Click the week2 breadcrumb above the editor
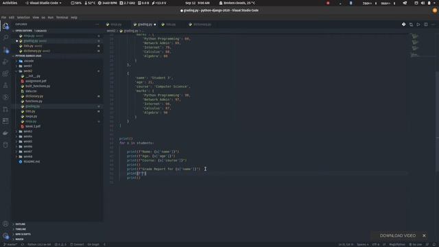 (x=111, y=31)
